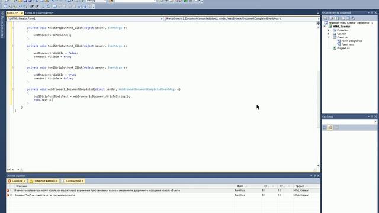Open the HTML_Creator.Form1 class dropdown
The image size is (379, 213).
(162, 18)
